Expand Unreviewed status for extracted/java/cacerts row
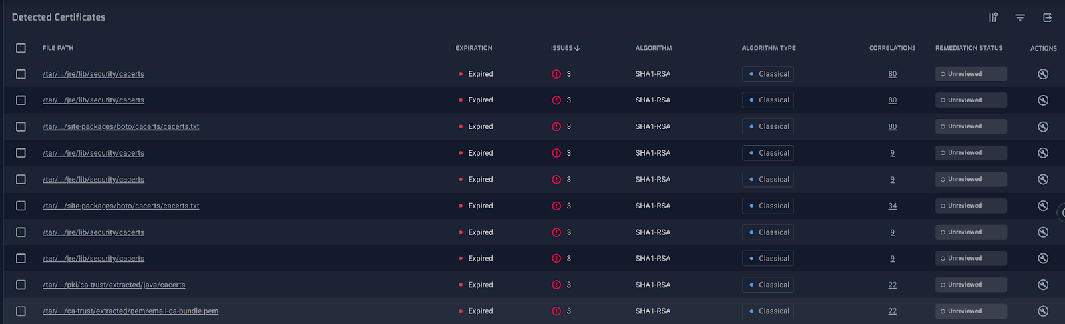This screenshot has width=1065, height=324. point(970,285)
